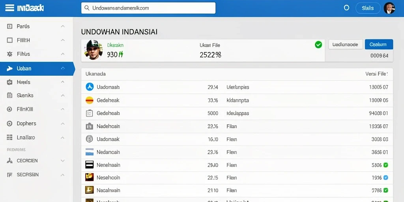
Task: Click the black icon beside Nenelnaain
Action: (90, 165)
